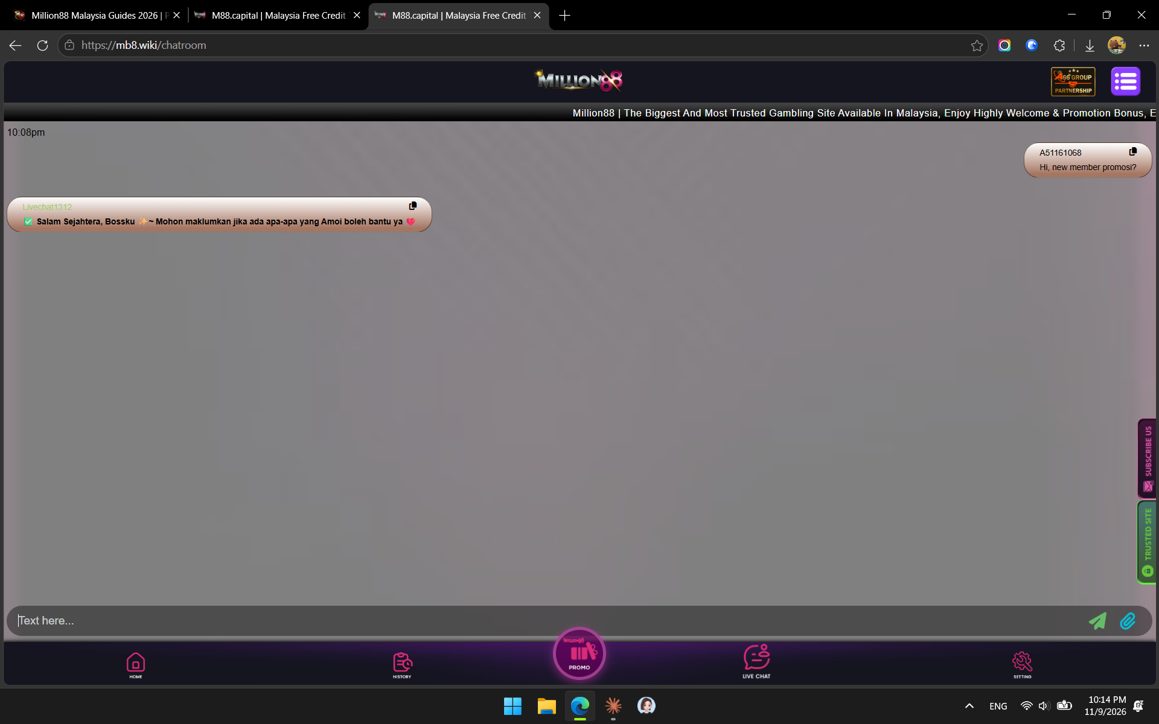Send the chat message with paper plane icon
The height and width of the screenshot is (724, 1159).
pyautogui.click(x=1097, y=621)
